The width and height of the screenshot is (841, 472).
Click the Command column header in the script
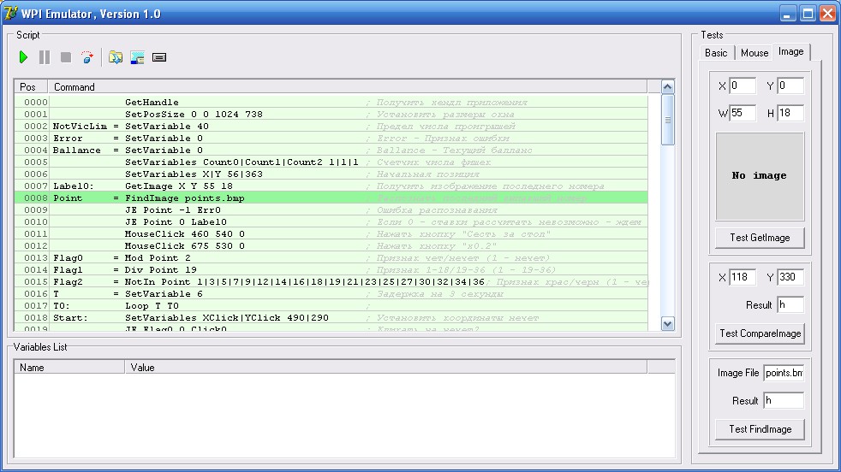pyautogui.click(x=347, y=87)
